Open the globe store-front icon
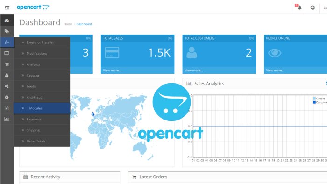This screenshot has height=184, width=327. (313, 8)
